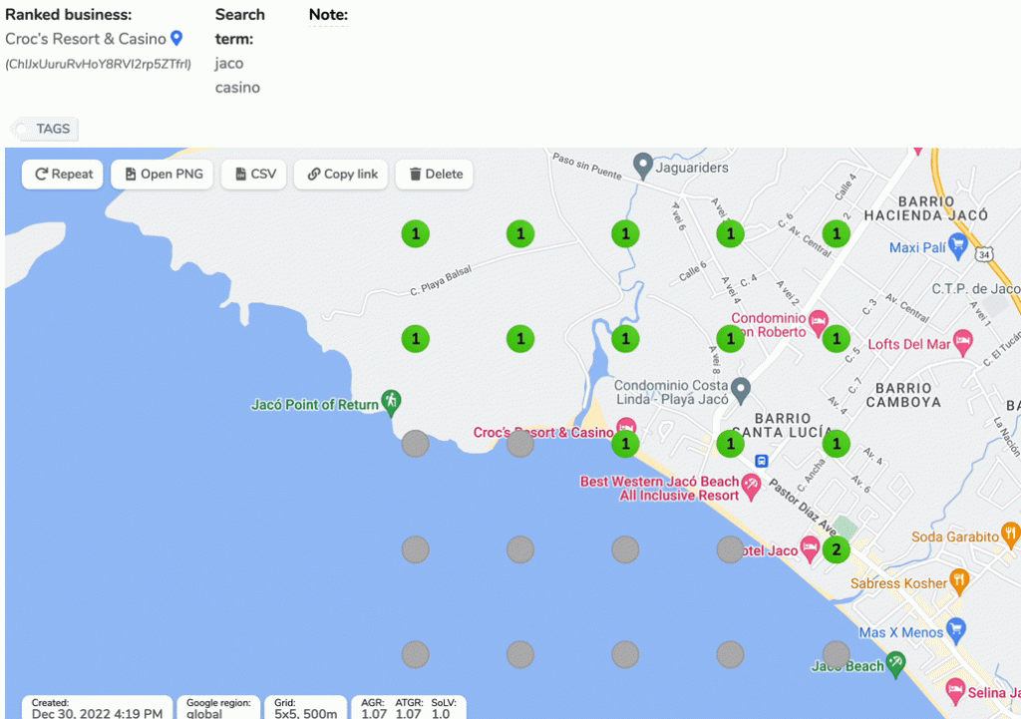The height and width of the screenshot is (719, 1021).
Task: Click the C. Playa Balsal road label
Action: point(440,280)
